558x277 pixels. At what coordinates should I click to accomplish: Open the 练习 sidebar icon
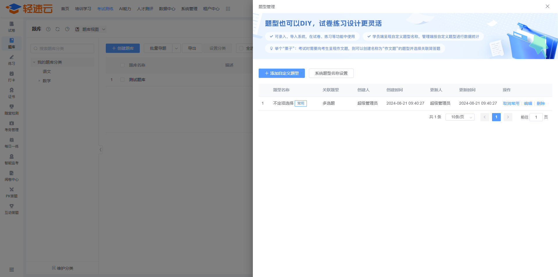[12, 60]
